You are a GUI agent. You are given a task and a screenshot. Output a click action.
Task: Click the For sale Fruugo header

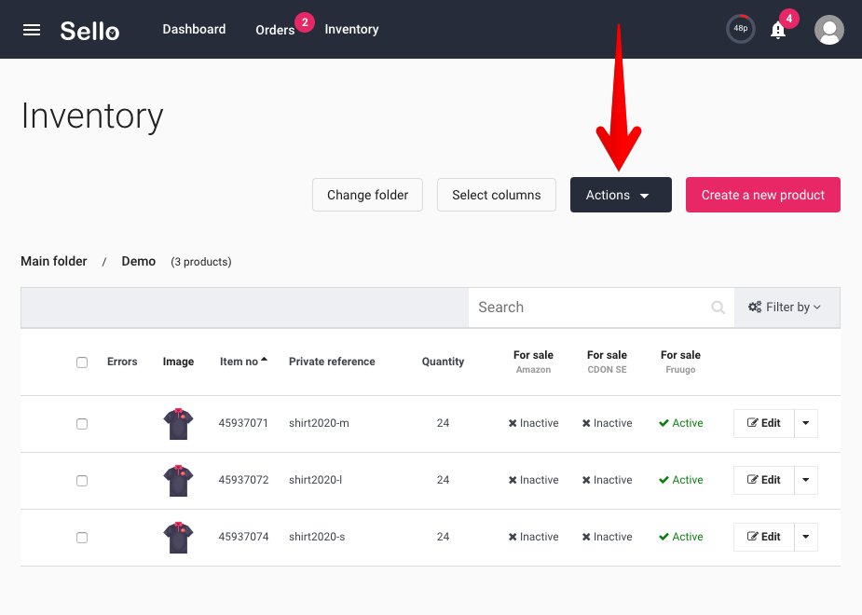(x=680, y=362)
